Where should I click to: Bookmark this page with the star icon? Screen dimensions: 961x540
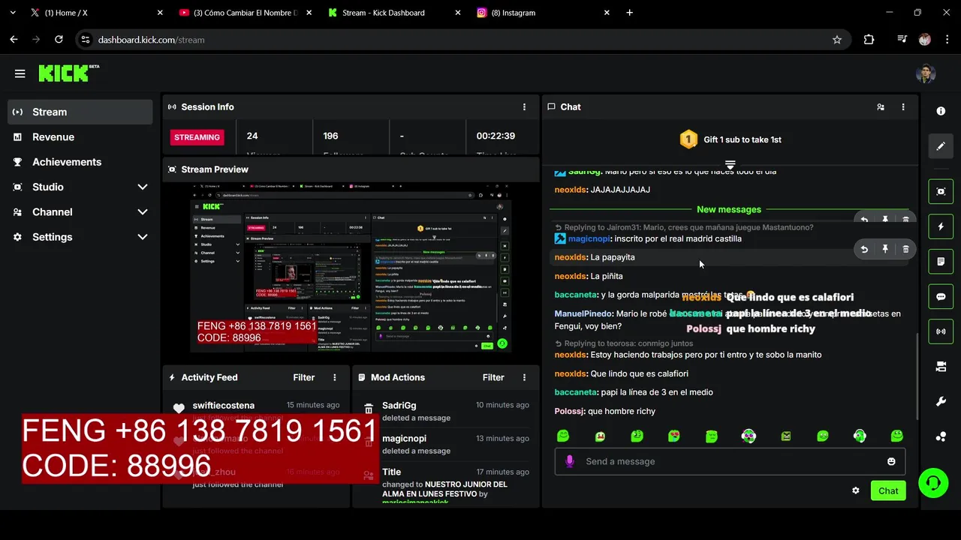click(x=837, y=40)
